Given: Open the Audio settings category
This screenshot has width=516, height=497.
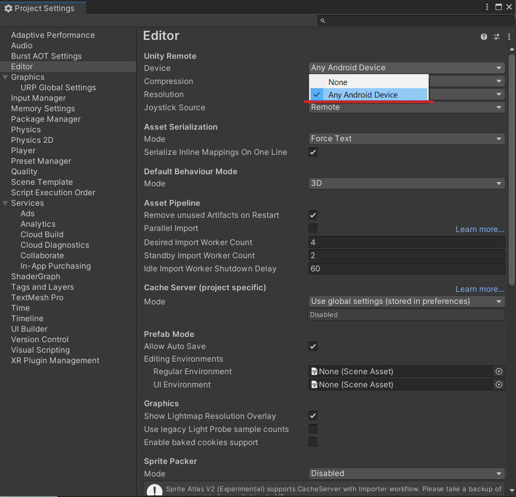Looking at the screenshot, I should (x=22, y=46).
